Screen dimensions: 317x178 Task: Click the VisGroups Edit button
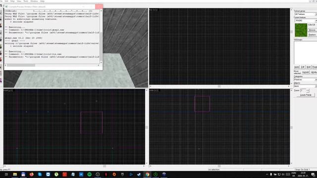tap(303, 67)
